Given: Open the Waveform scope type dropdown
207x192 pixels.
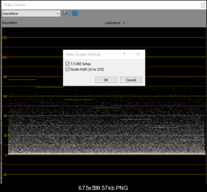Looking at the screenshot, I should pyautogui.click(x=31, y=13).
